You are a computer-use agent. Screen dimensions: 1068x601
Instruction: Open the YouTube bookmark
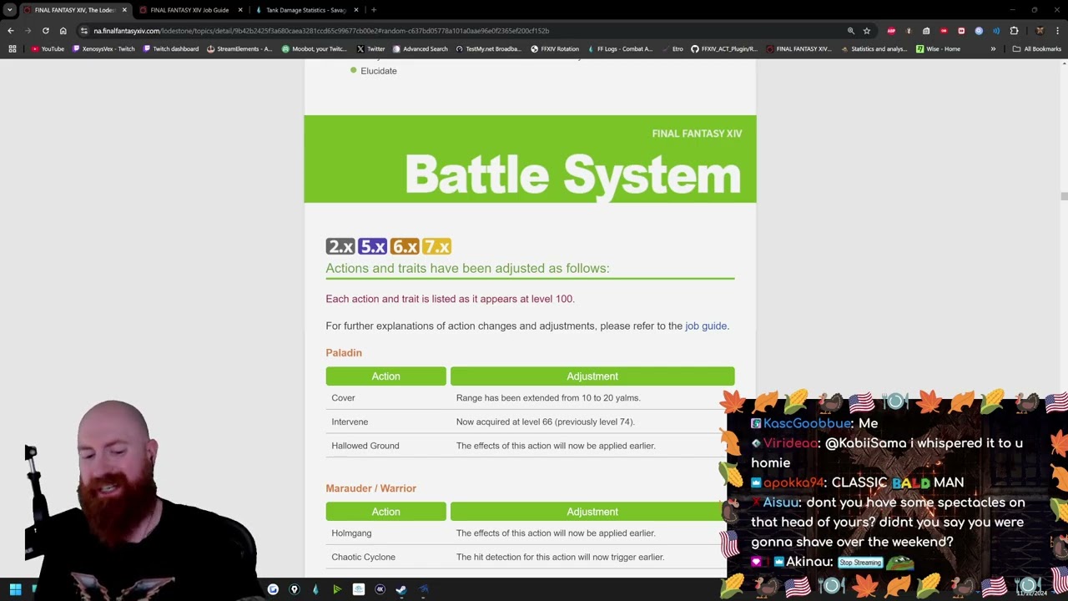pyautogui.click(x=48, y=49)
